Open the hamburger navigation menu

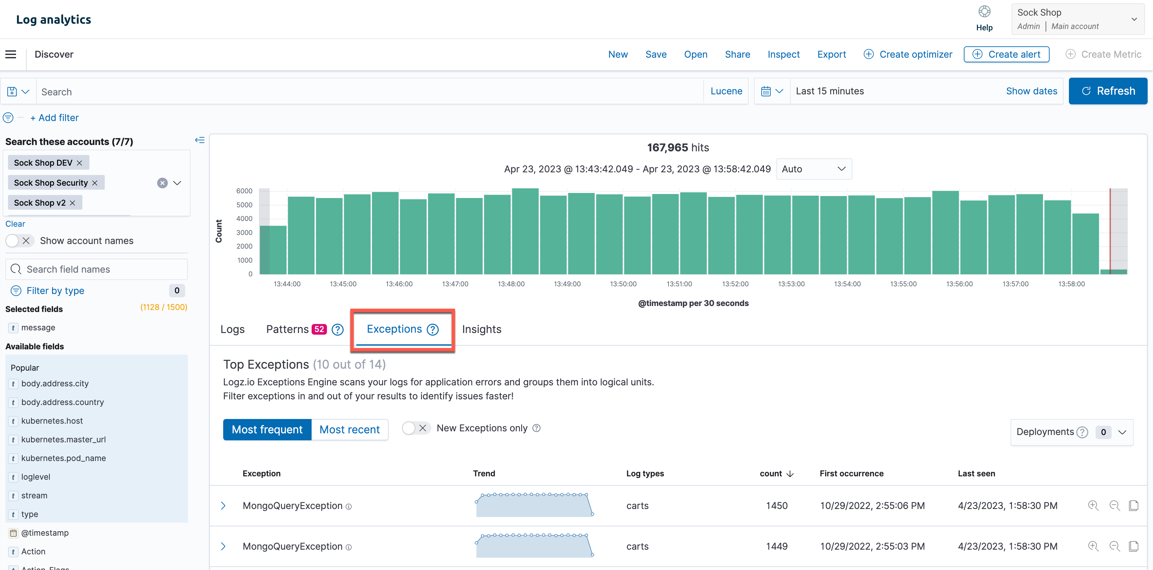click(10, 54)
